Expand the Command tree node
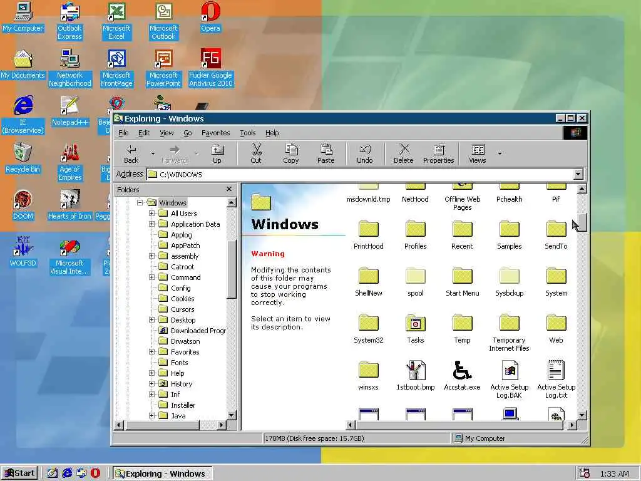The width and height of the screenshot is (641, 481). pyautogui.click(x=151, y=277)
